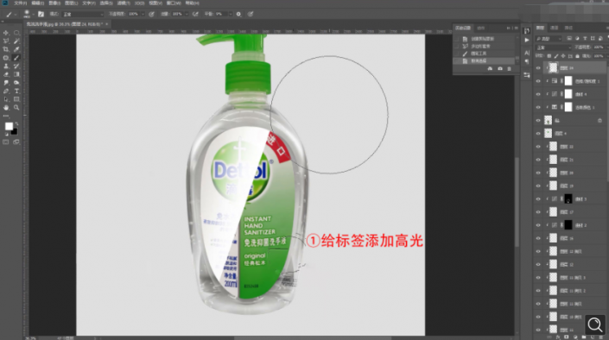Screen dimensions: 609x340
Task: Select the Horizontal Type tool
Action: 16,91
